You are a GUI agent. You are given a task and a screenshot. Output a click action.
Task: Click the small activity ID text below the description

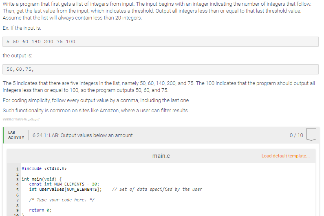[21, 119]
